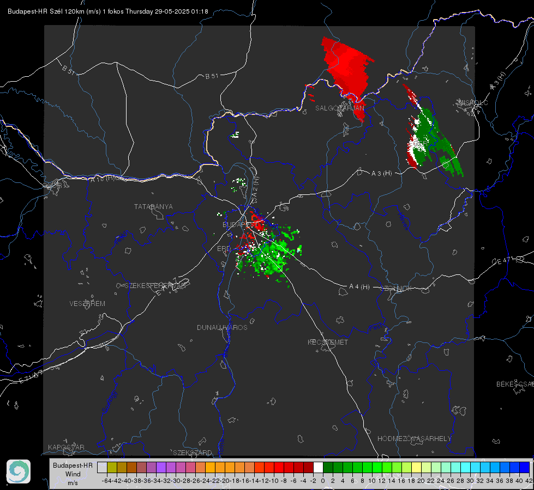Pick the olive swatch between -64 and -42
This screenshot has width=534, height=490.
(112, 467)
